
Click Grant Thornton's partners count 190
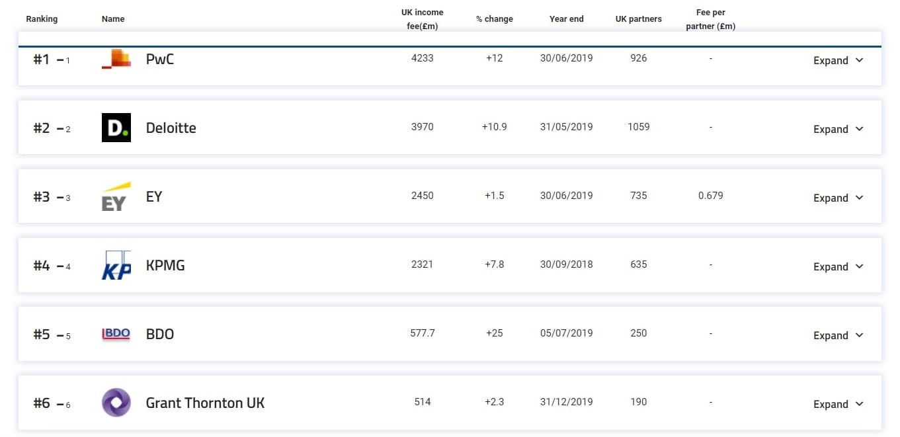click(x=639, y=401)
